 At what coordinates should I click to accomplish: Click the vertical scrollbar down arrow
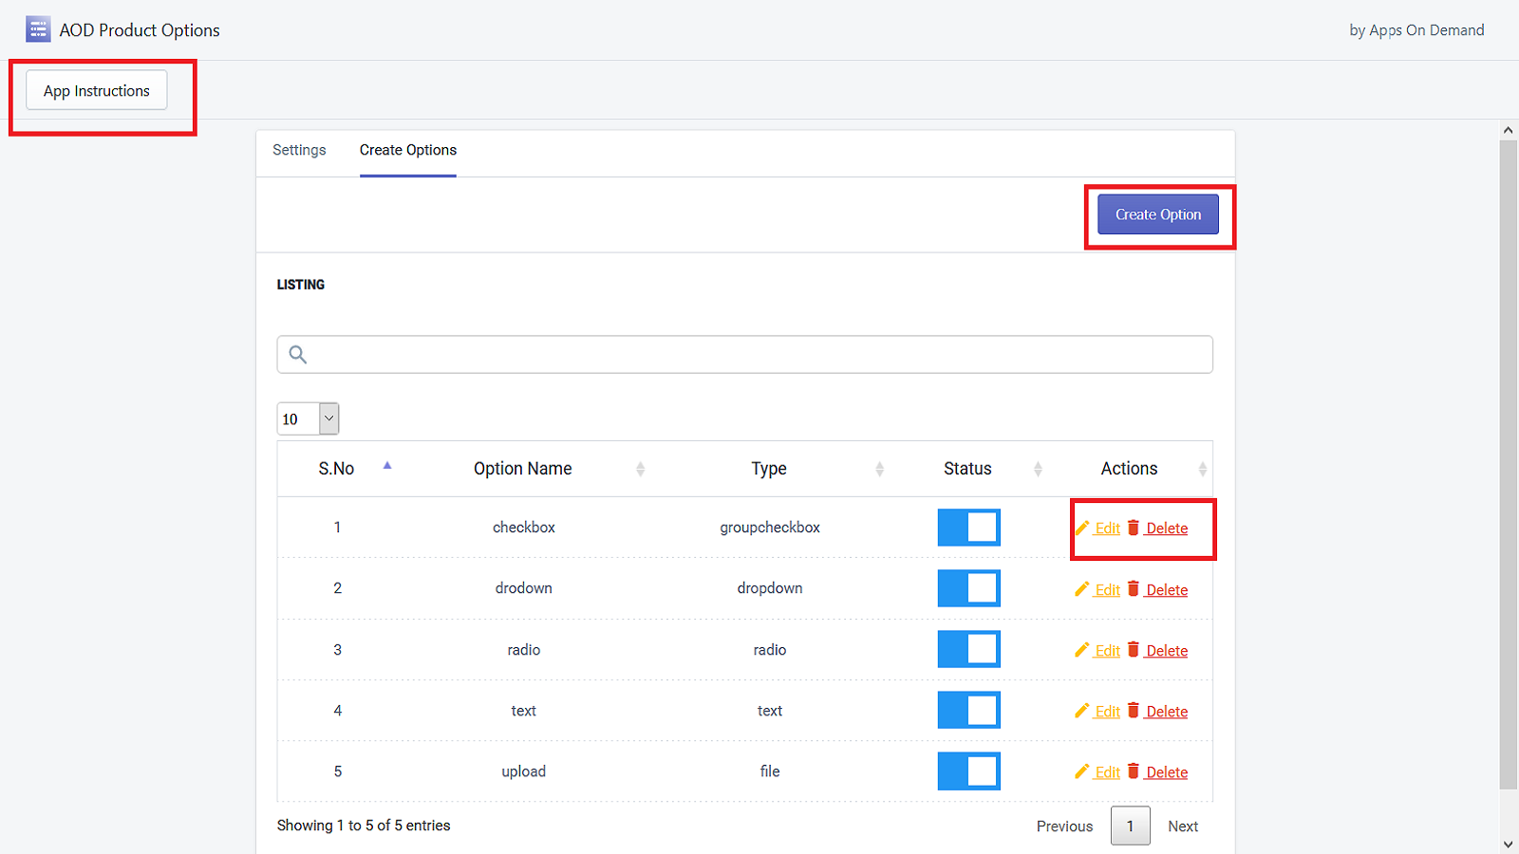pos(1508,844)
